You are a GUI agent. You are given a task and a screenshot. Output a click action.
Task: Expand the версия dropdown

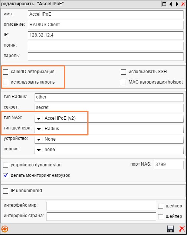pyautogui.click(x=39, y=150)
